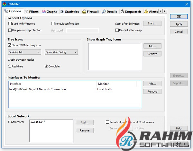Switch to the Graphs tab

(50, 12)
